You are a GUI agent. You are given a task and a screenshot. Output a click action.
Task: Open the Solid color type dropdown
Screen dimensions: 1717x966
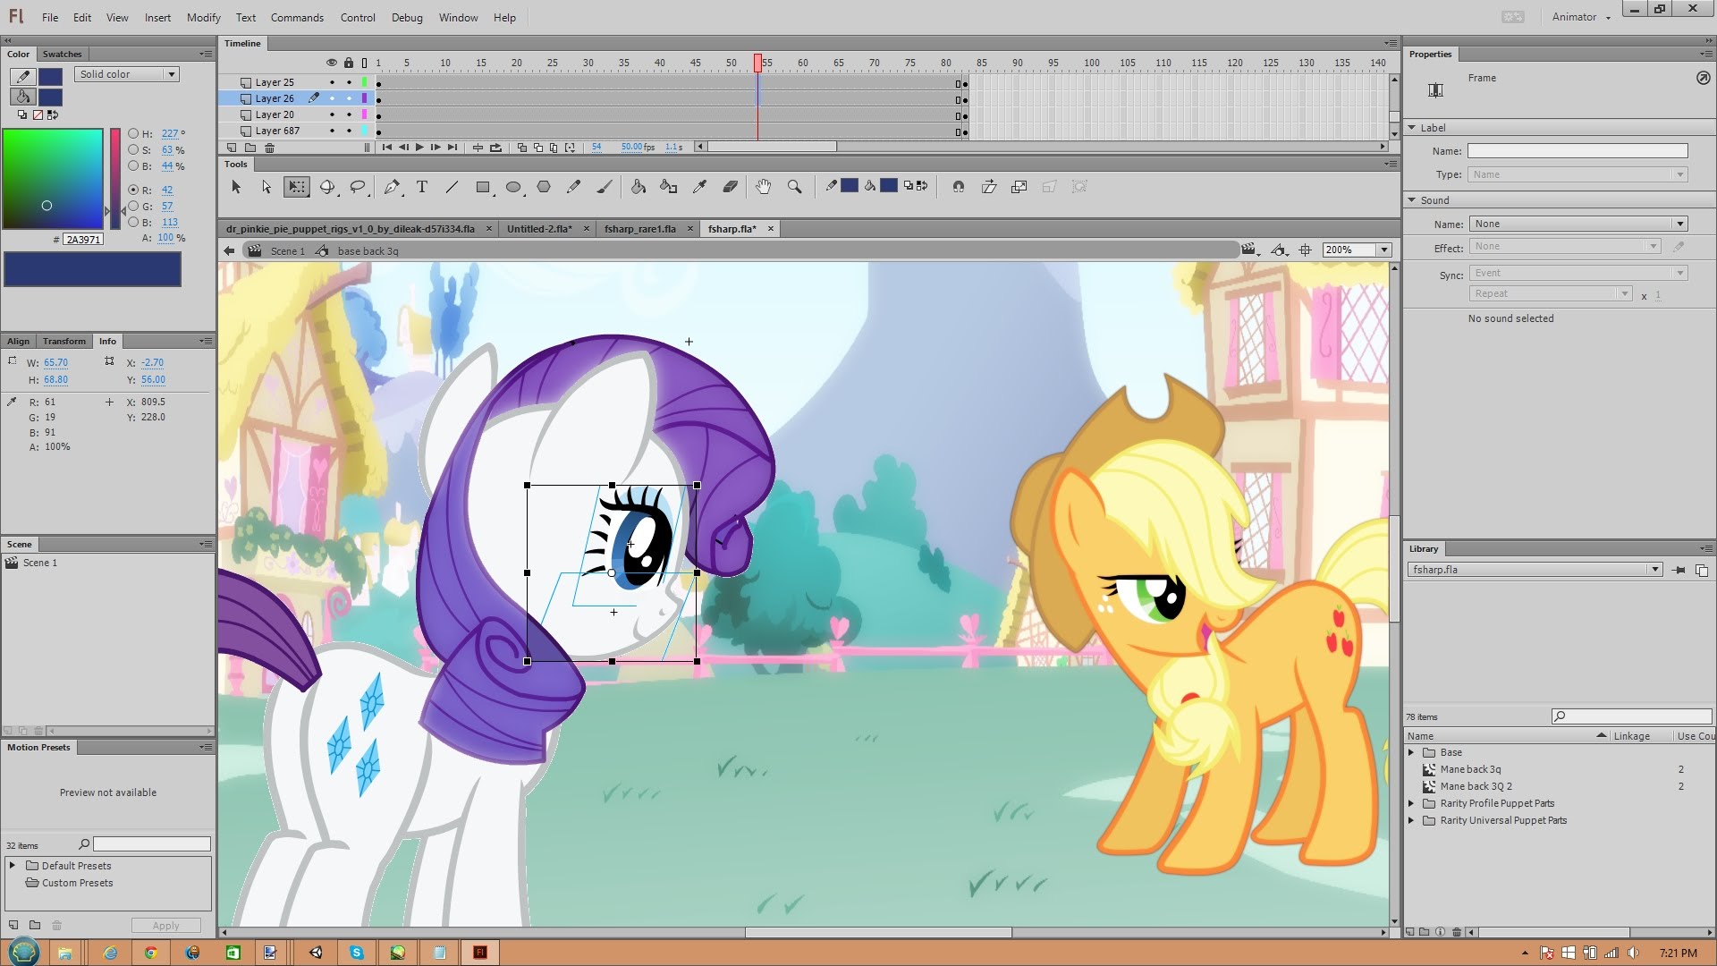[x=127, y=74]
